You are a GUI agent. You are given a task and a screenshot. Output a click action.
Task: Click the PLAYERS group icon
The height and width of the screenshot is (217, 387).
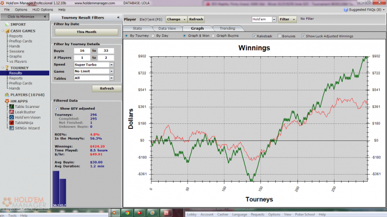point(7,95)
